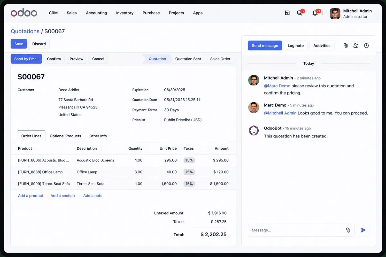This screenshot has width=386, height=257.
Task: Open the Accounting menu
Action: [96, 13]
